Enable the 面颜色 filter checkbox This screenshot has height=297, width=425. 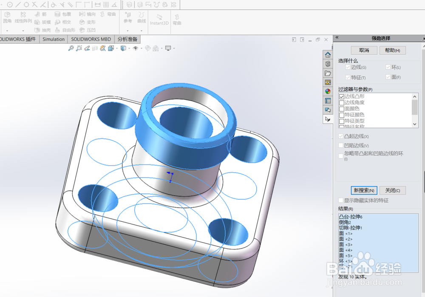click(x=342, y=109)
